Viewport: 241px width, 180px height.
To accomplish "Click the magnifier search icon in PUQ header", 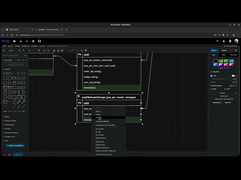I will point(217,41).
